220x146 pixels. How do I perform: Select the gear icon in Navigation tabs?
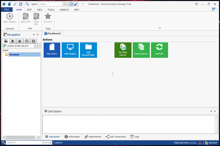coord(33,41)
